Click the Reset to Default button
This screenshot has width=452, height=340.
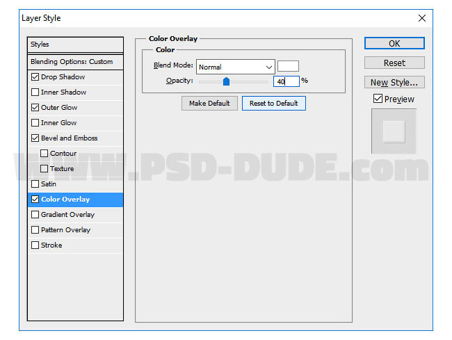[x=274, y=103]
